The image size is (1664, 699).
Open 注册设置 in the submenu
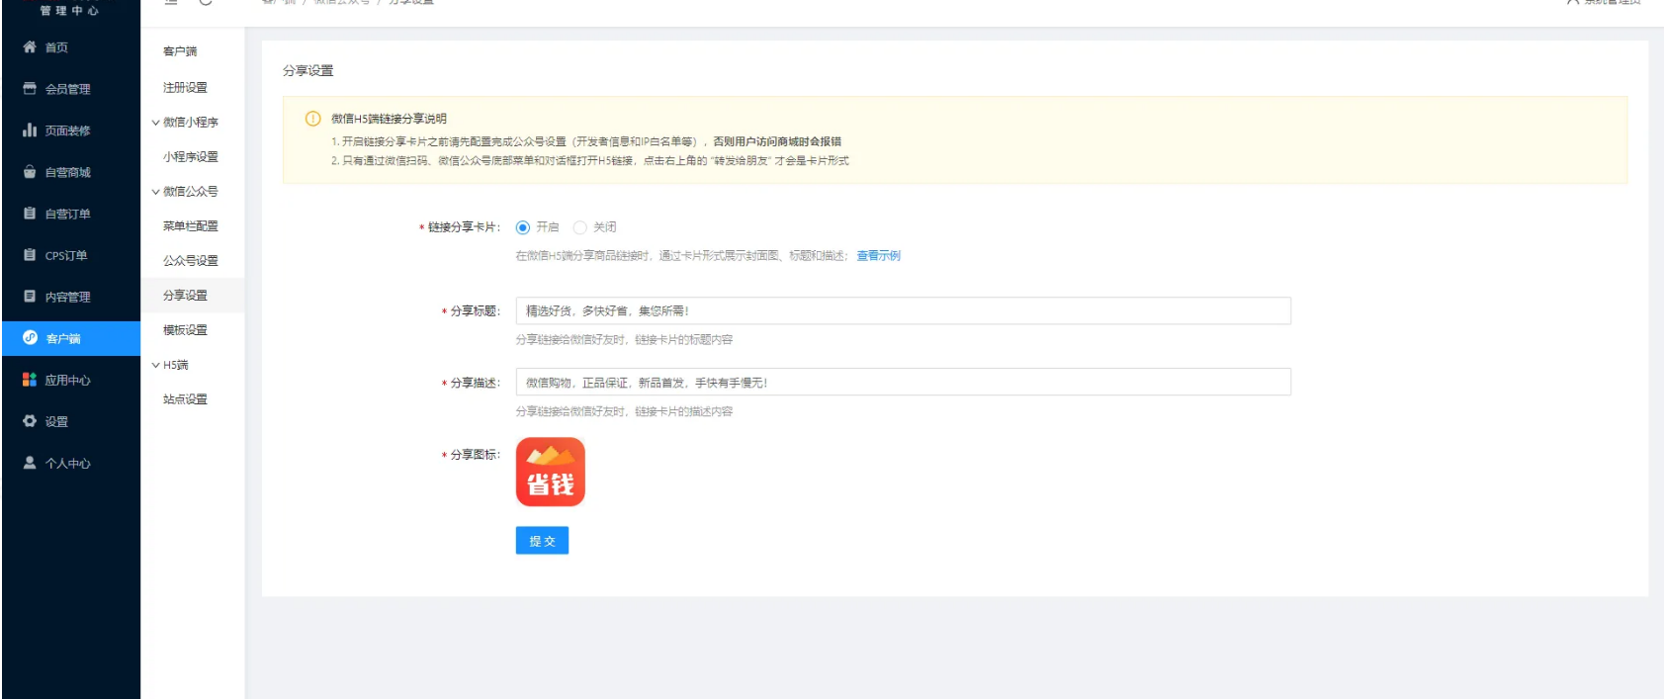(x=185, y=87)
